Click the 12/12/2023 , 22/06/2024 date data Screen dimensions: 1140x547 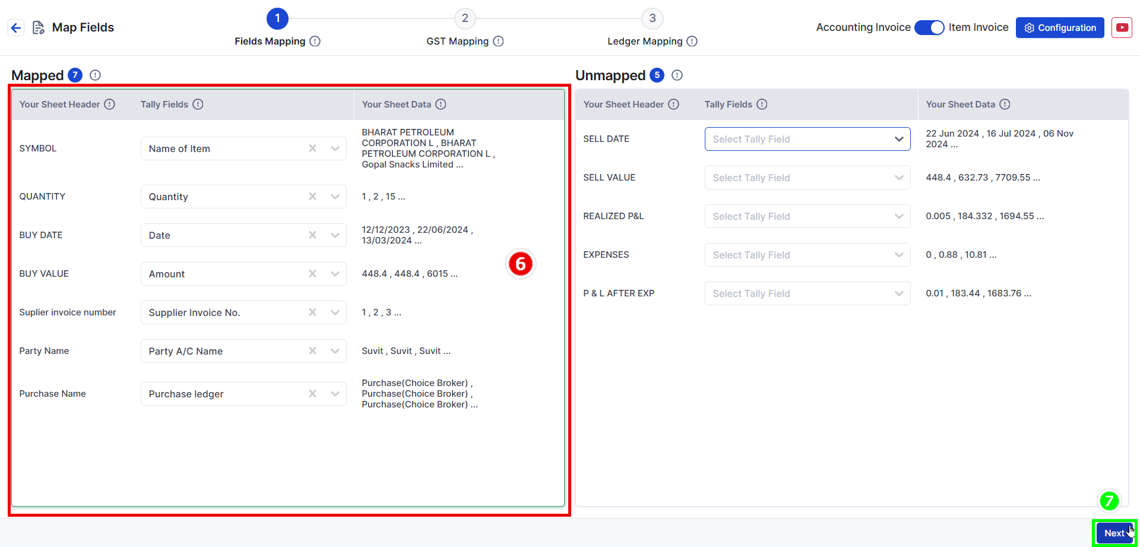point(417,235)
